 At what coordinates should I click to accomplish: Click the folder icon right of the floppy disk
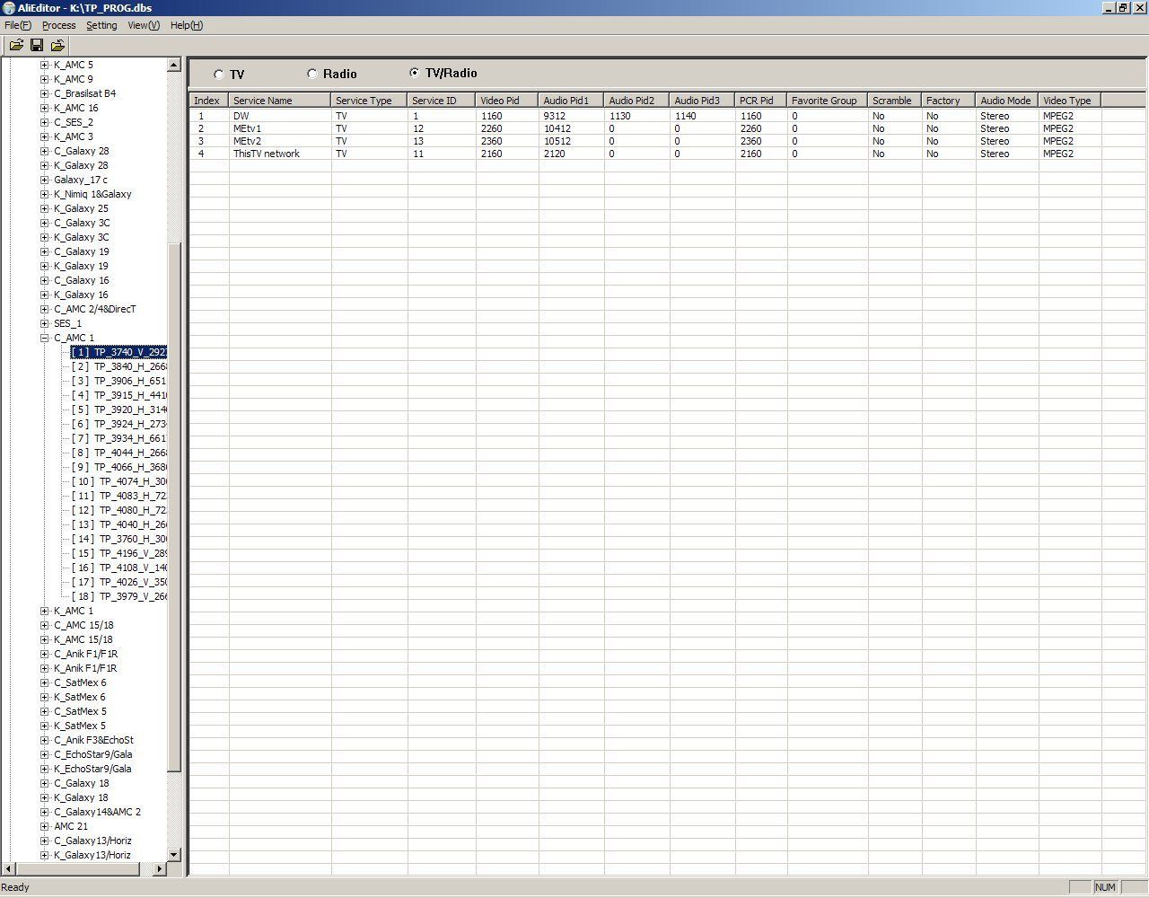point(58,45)
